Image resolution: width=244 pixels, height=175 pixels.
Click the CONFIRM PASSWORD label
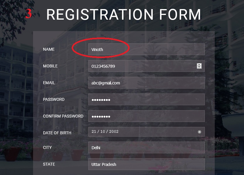[63, 116]
